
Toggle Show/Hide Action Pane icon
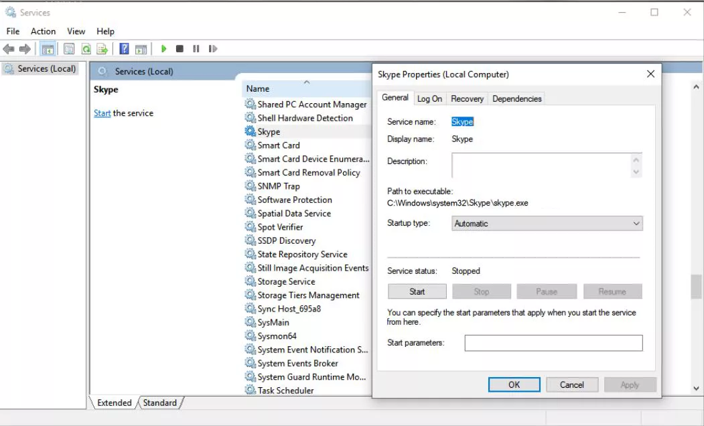click(x=141, y=49)
